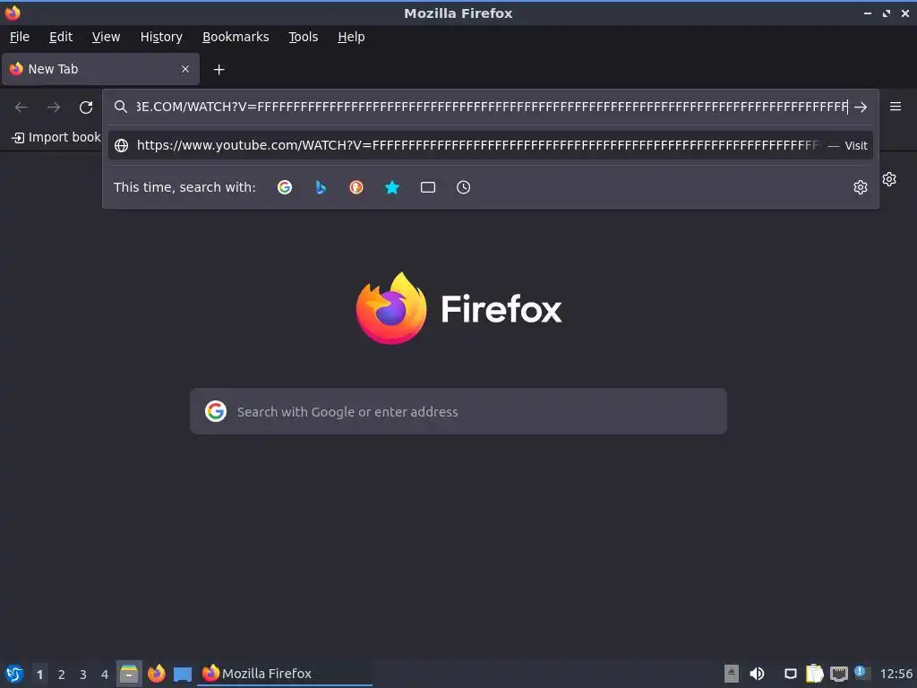Open the Bookmarks menu

pos(236,37)
